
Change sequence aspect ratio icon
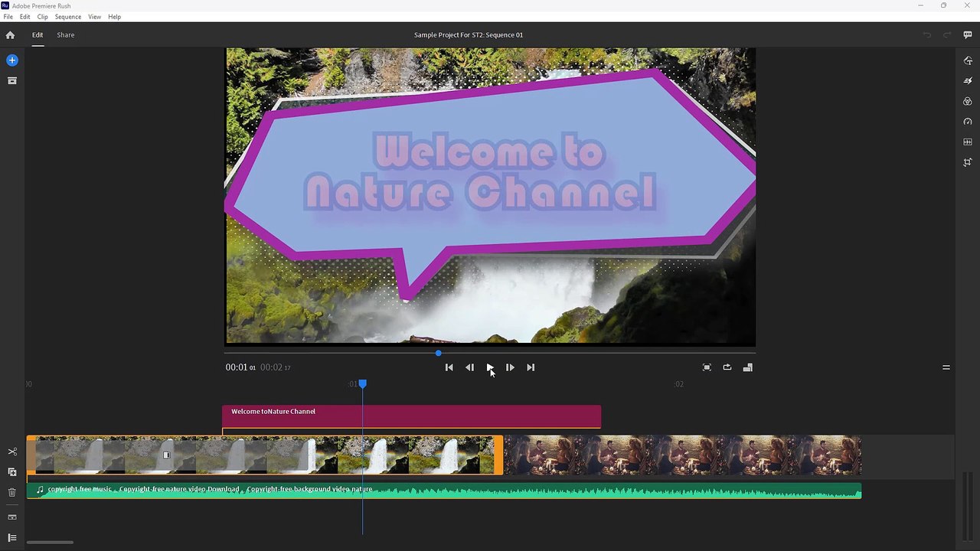click(748, 367)
